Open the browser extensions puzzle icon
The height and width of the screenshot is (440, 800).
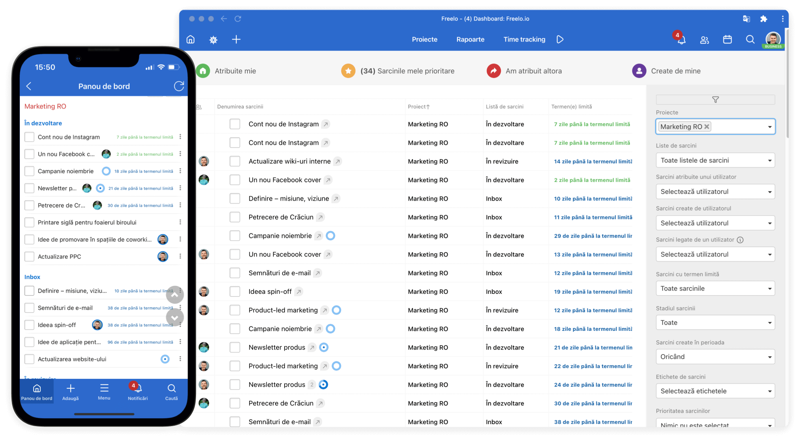[763, 19]
